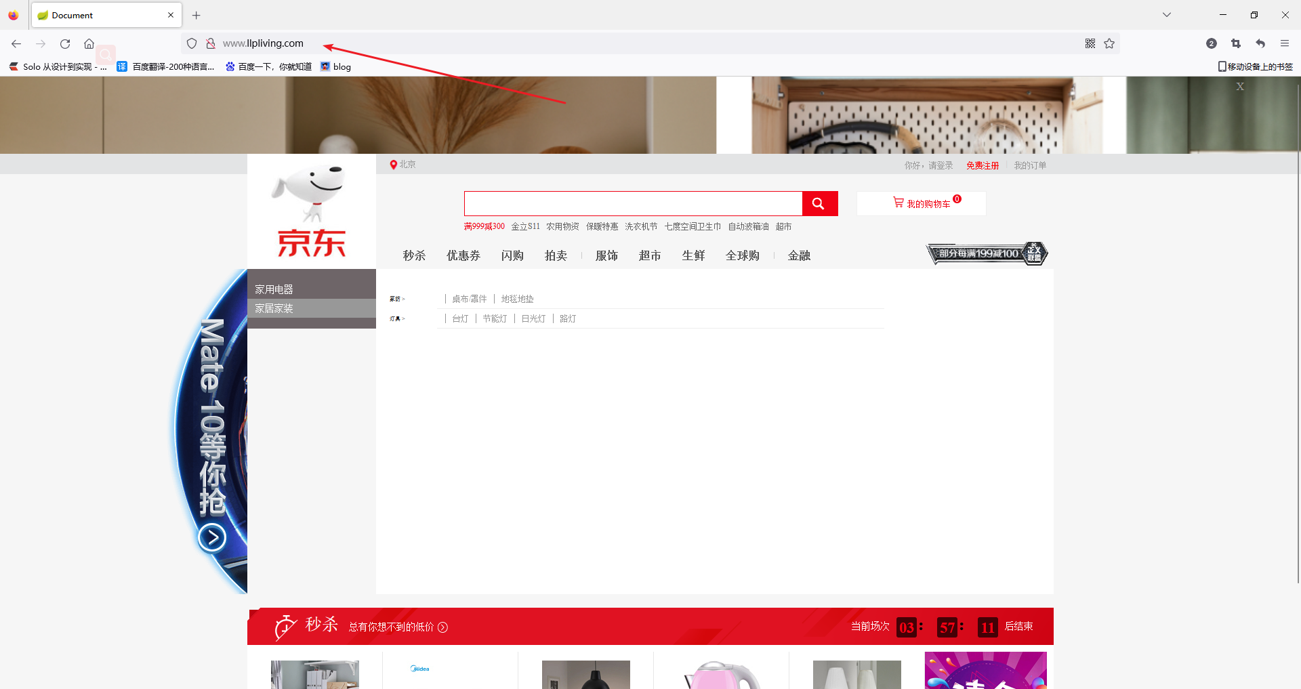
Task: Click the QR code icon in address bar
Action: [x=1090, y=44]
